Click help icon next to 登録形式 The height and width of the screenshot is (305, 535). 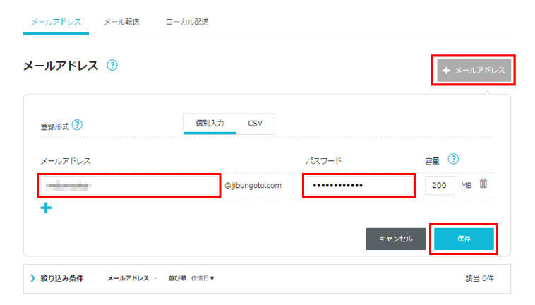77,125
